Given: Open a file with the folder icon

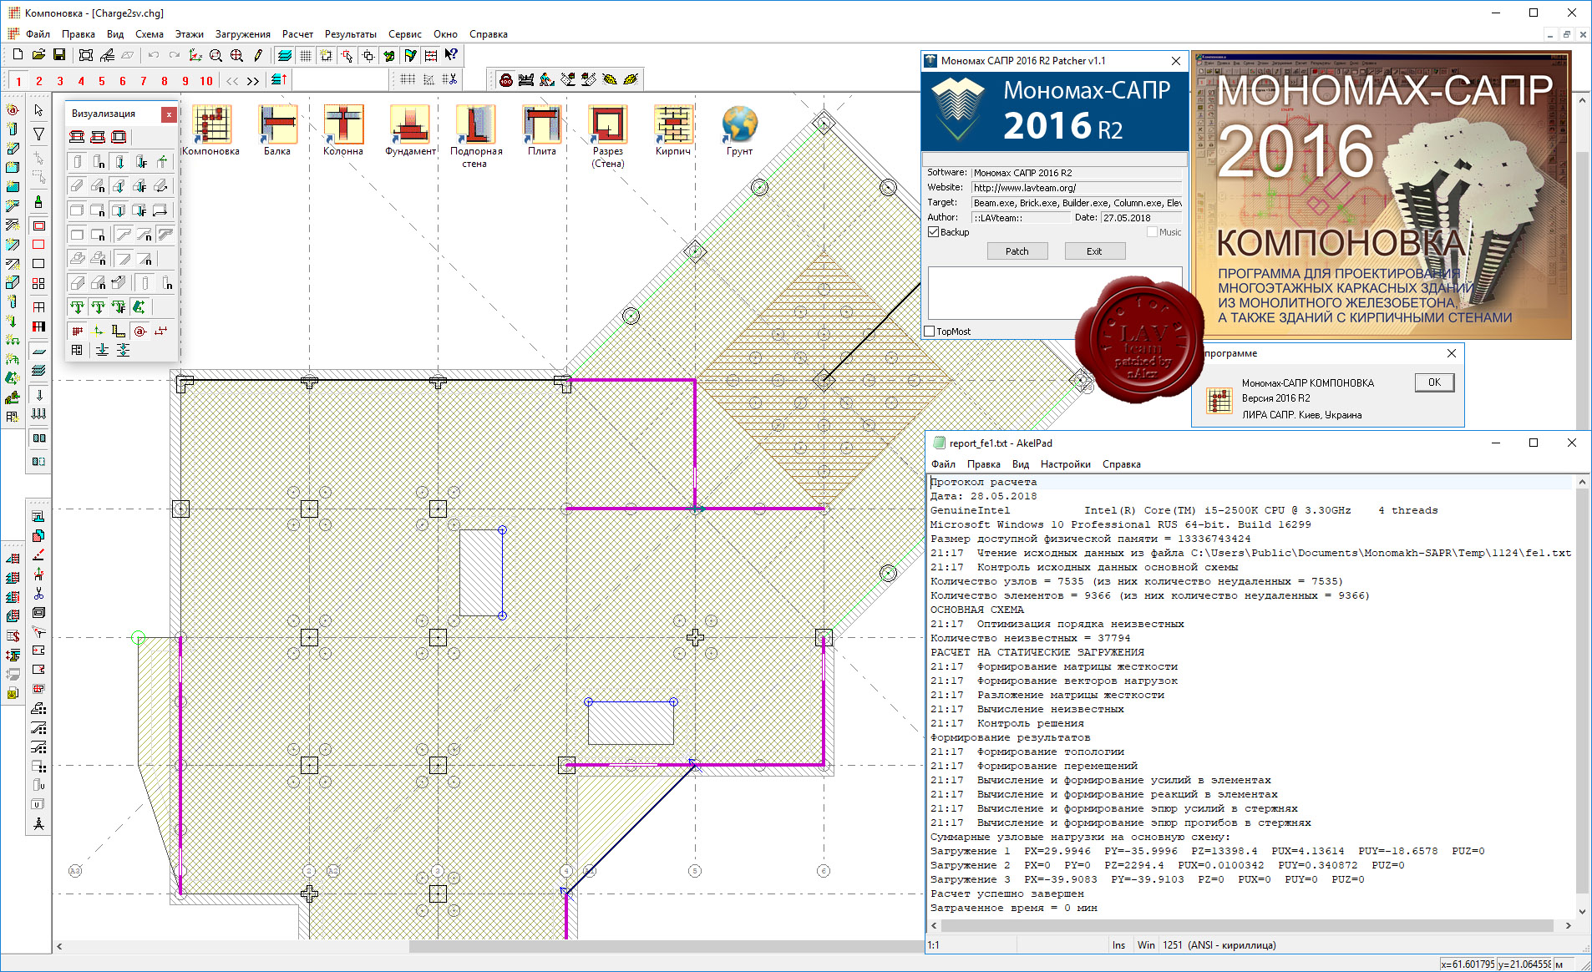Looking at the screenshot, I should pyautogui.click(x=38, y=55).
